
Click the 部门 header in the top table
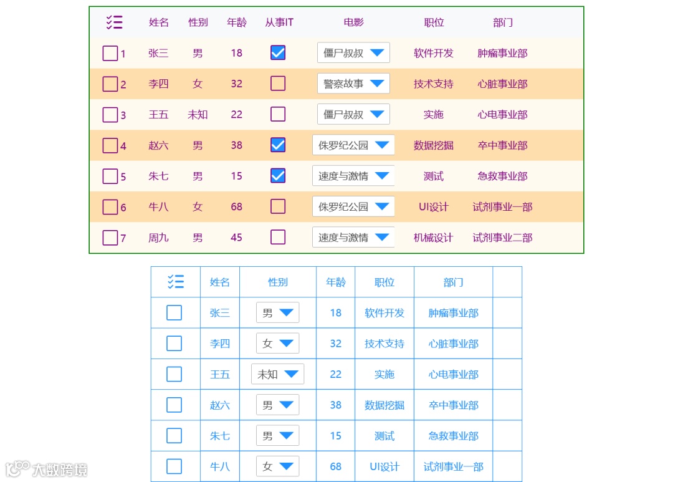[x=503, y=22]
